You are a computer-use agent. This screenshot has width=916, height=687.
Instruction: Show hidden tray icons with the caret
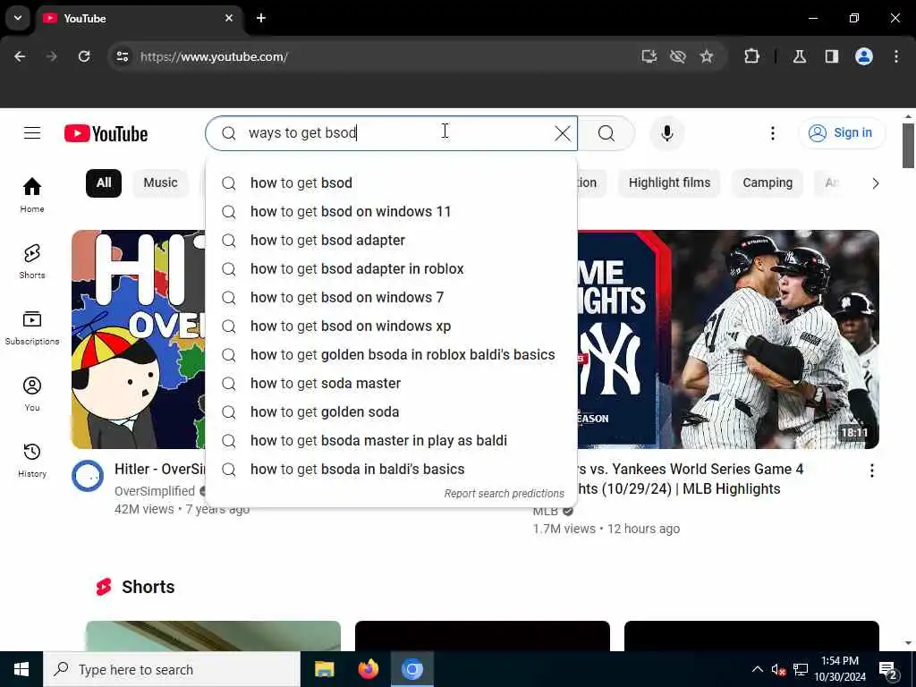[757, 669]
